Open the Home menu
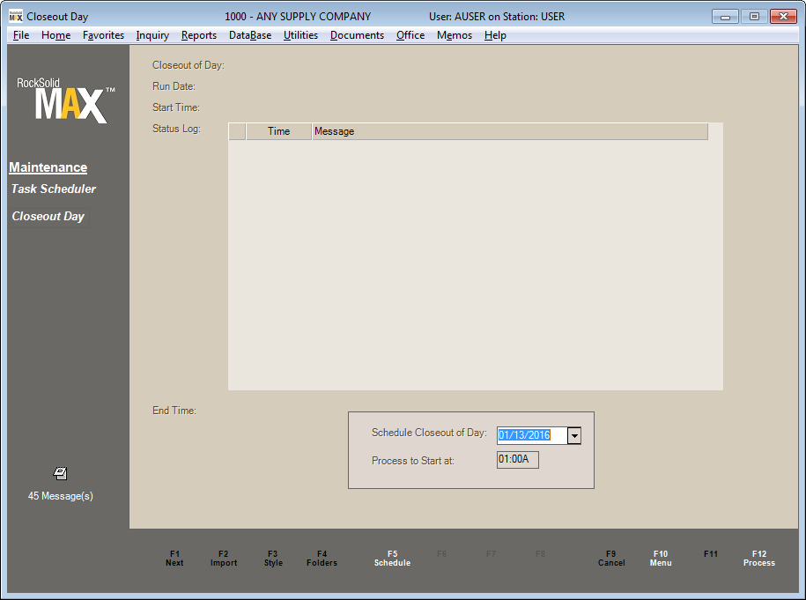The width and height of the screenshot is (806, 600). [56, 35]
